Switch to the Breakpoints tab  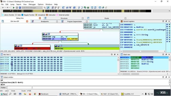[45, 21]
